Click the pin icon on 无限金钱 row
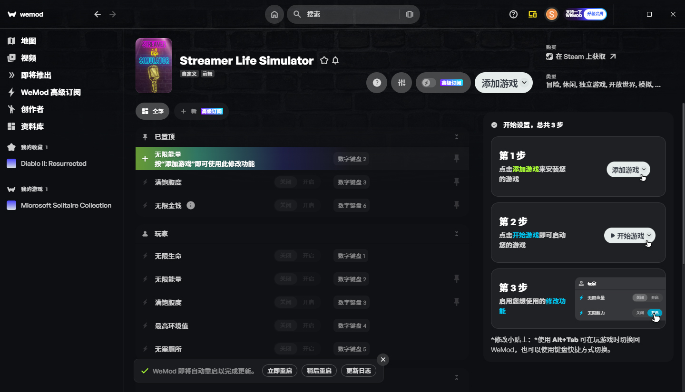This screenshot has width=685, height=392. click(457, 205)
